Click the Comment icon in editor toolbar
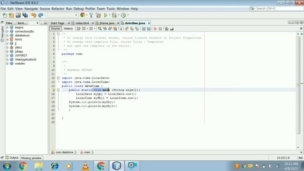Image resolution: width=304 pixels, height=171 pixels. coord(167,28)
